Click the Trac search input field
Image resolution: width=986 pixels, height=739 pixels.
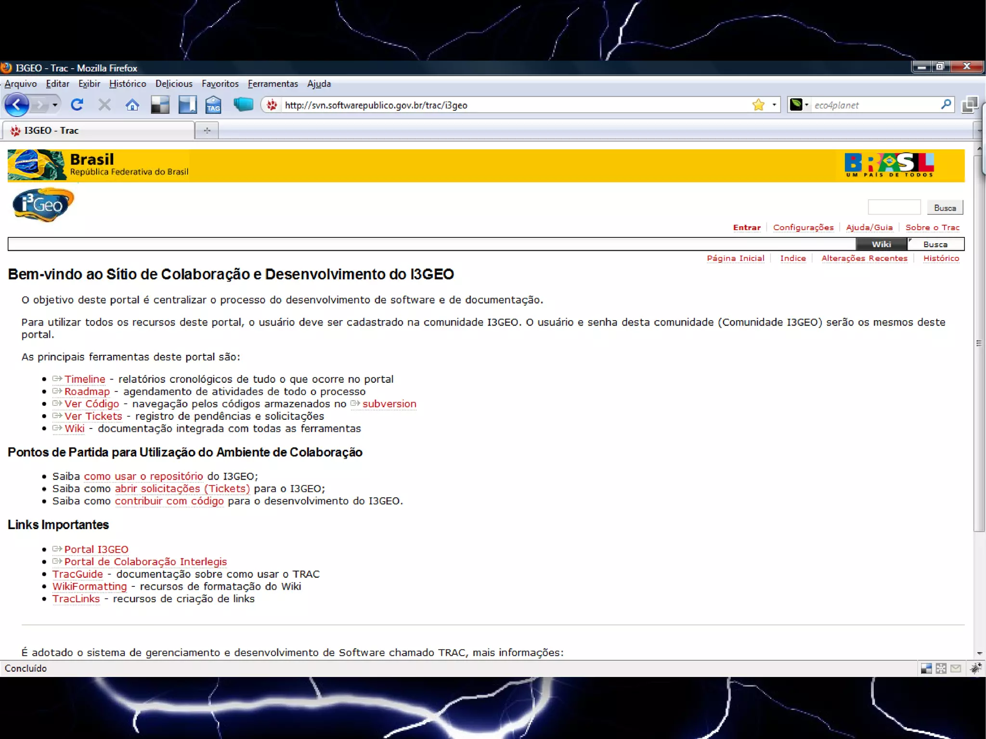894,207
